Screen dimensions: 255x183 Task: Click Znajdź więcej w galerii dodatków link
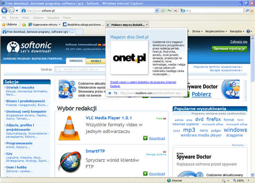(x=143, y=84)
